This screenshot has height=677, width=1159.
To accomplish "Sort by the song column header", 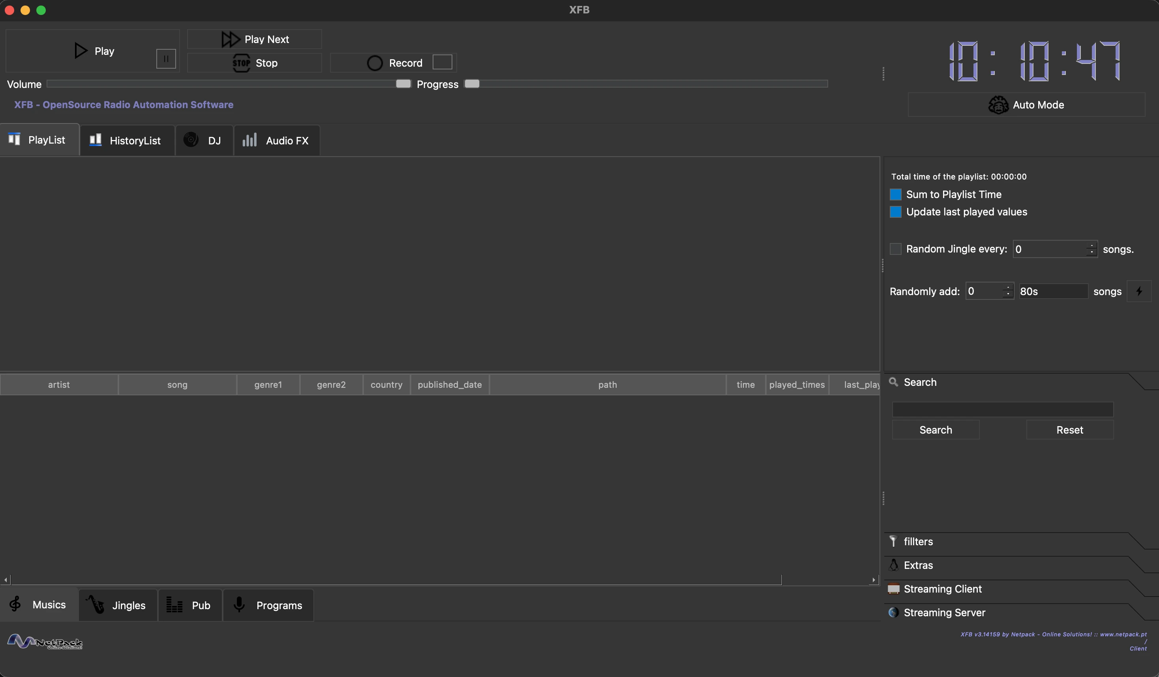I will point(178,385).
